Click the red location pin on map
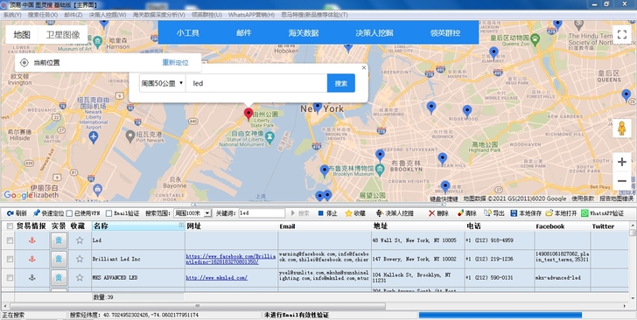The height and width of the screenshot is (320, 637). pos(248,114)
